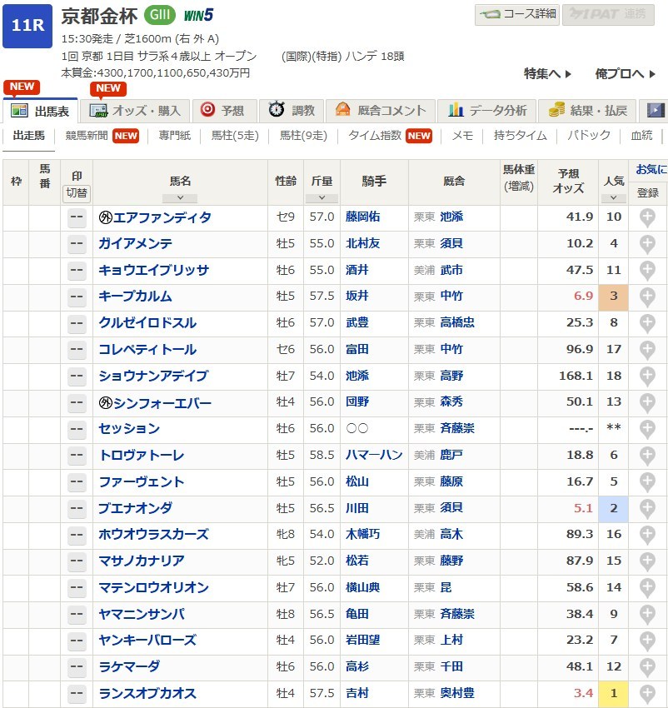Add トロヴァトーレ to favorites plus icon
Image resolution: width=668 pixels, height=708 pixels.
[x=647, y=456]
